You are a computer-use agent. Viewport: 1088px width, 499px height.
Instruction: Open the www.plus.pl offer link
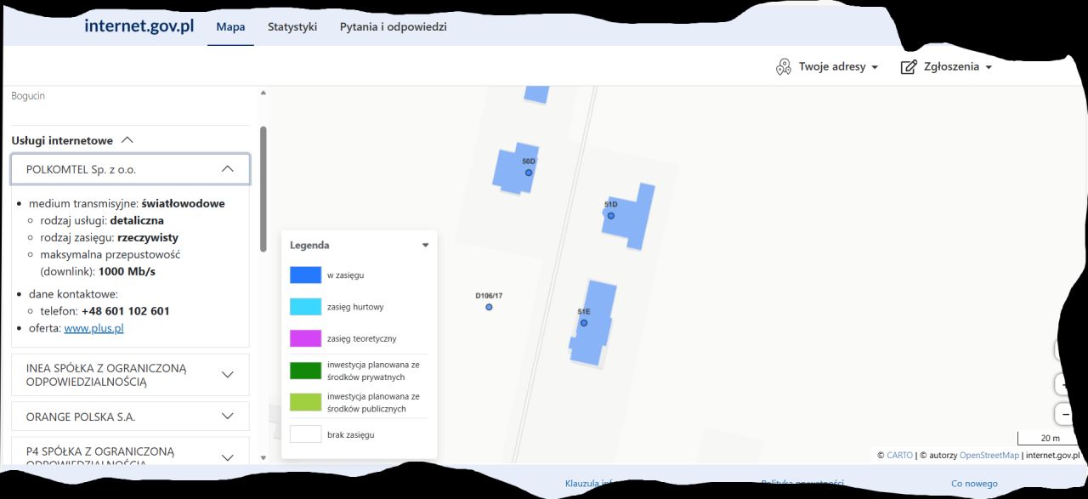tap(93, 328)
